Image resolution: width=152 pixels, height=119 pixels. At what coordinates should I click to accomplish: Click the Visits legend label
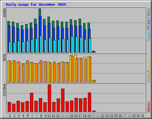tap(148, 65)
